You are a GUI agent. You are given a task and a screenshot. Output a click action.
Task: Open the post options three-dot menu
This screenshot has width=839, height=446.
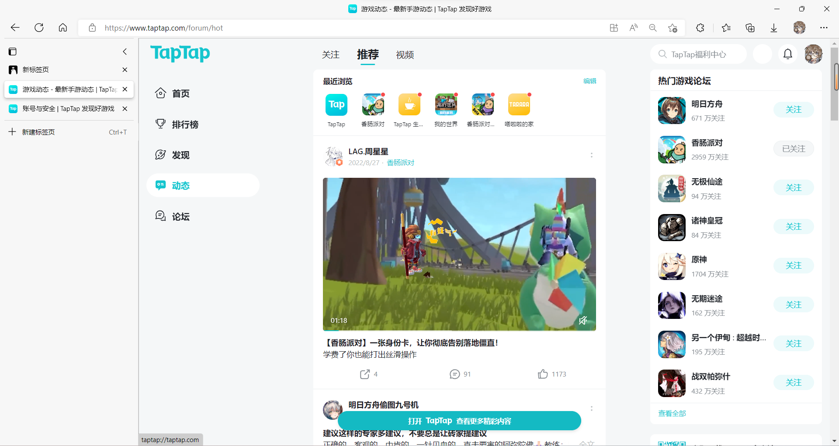pos(592,155)
